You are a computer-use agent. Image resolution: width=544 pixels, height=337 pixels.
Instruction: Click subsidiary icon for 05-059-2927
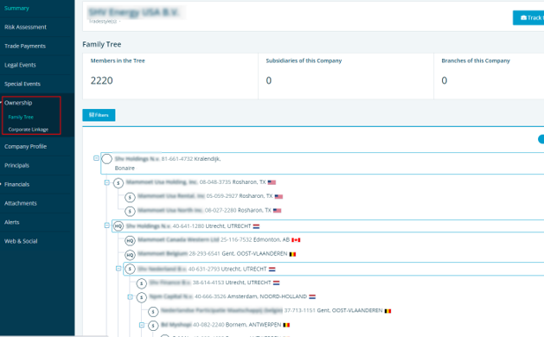pyautogui.click(x=130, y=197)
